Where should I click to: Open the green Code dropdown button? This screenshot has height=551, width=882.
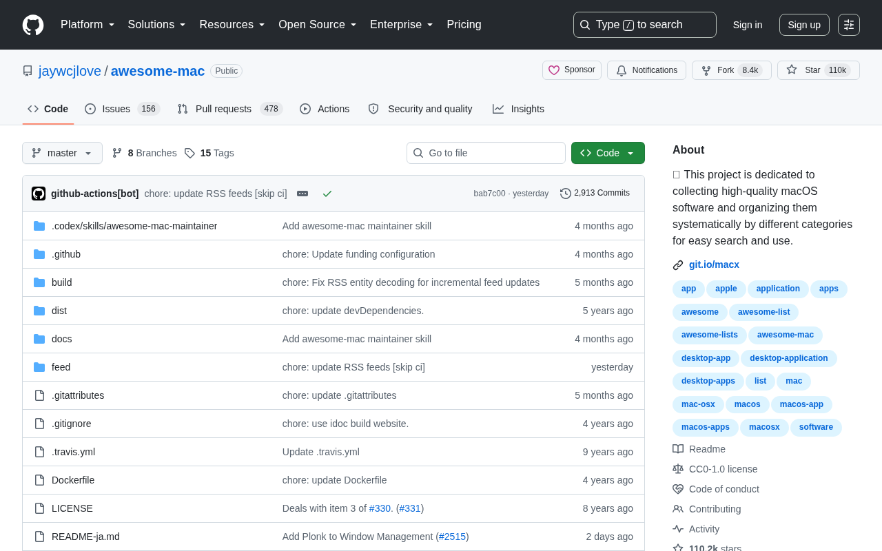pyautogui.click(x=608, y=153)
